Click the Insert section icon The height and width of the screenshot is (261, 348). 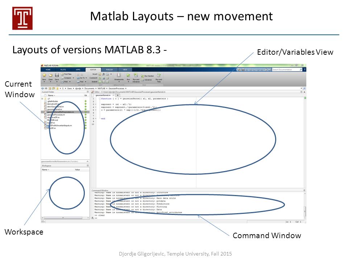coord(100,74)
